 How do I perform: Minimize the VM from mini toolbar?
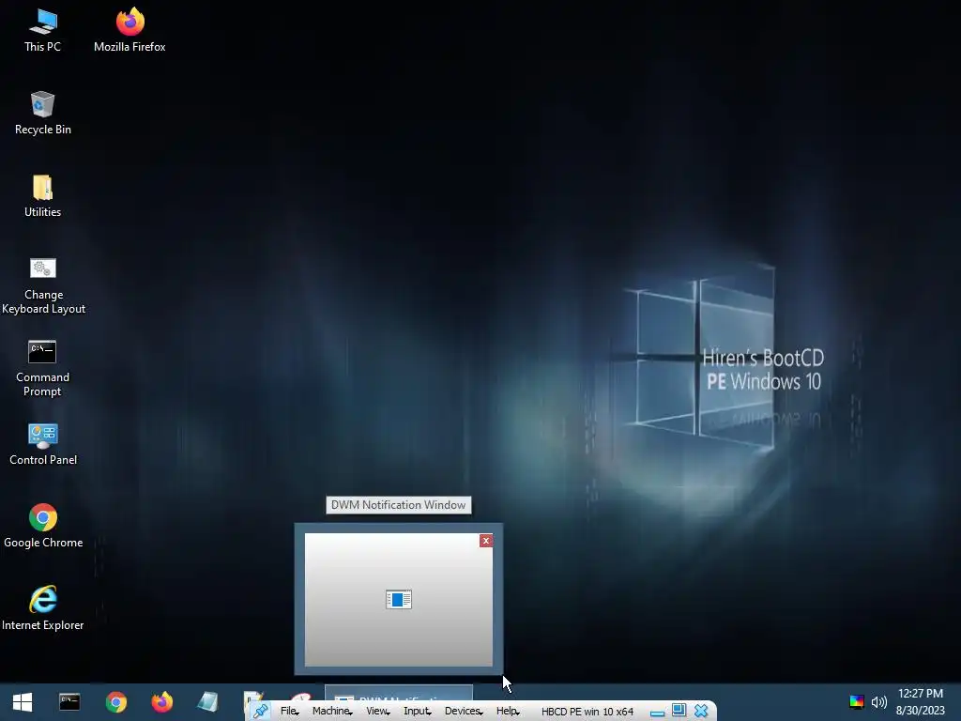tap(657, 713)
